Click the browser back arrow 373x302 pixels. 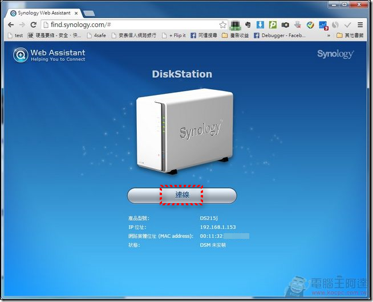[11, 24]
